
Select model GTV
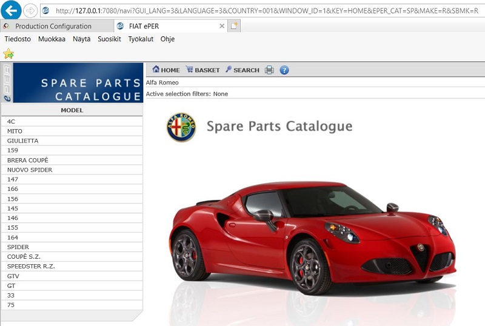(72, 276)
